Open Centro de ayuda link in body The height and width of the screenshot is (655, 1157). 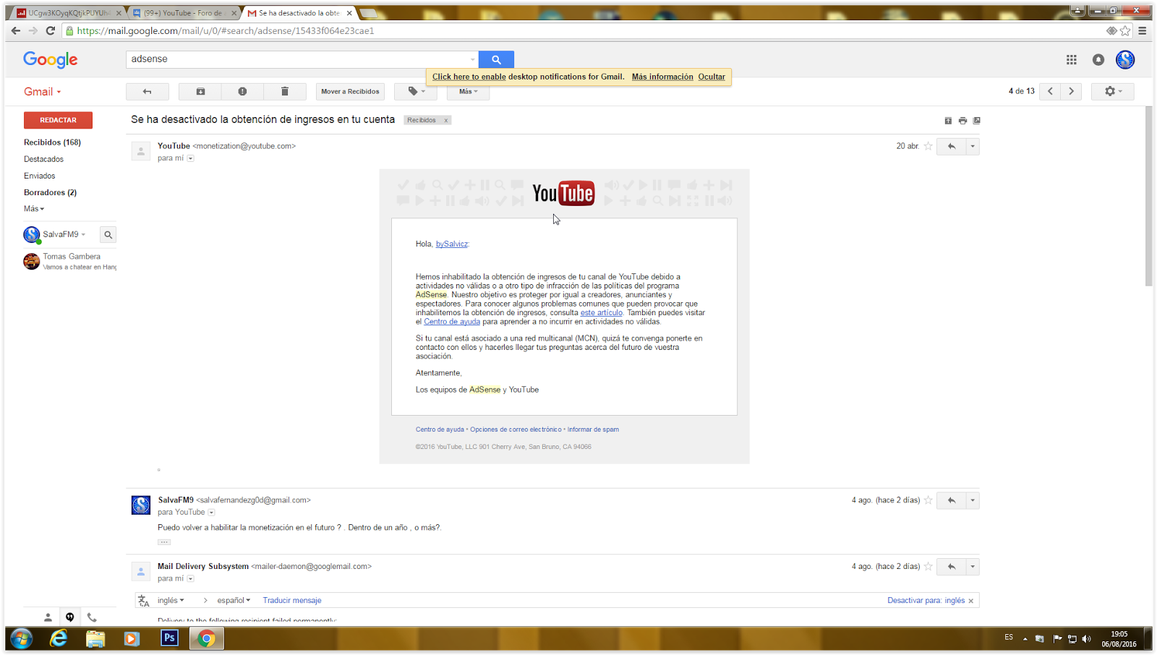coord(452,322)
